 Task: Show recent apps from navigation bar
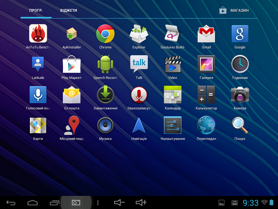tap(54, 202)
